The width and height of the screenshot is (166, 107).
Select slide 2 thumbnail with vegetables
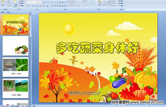[16, 46]
